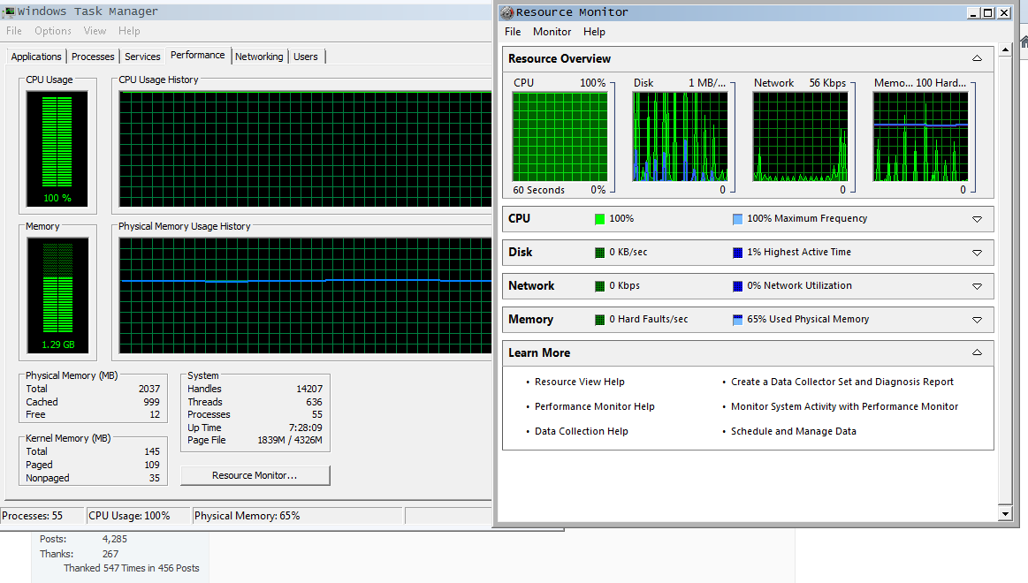The image size is (1028, 583).
Task: Click the Resource Monitor... button
Action: [x=255, y=475]
